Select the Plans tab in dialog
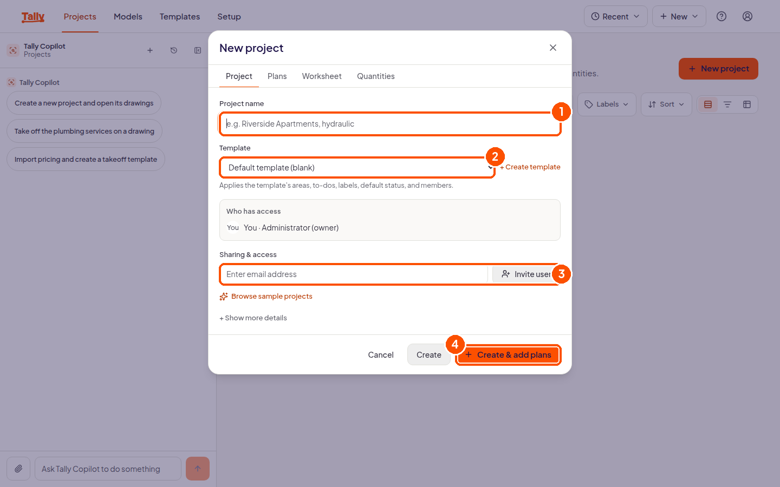Image resolution: width=780 pixels, height=487 pixels. coord(277,76)
